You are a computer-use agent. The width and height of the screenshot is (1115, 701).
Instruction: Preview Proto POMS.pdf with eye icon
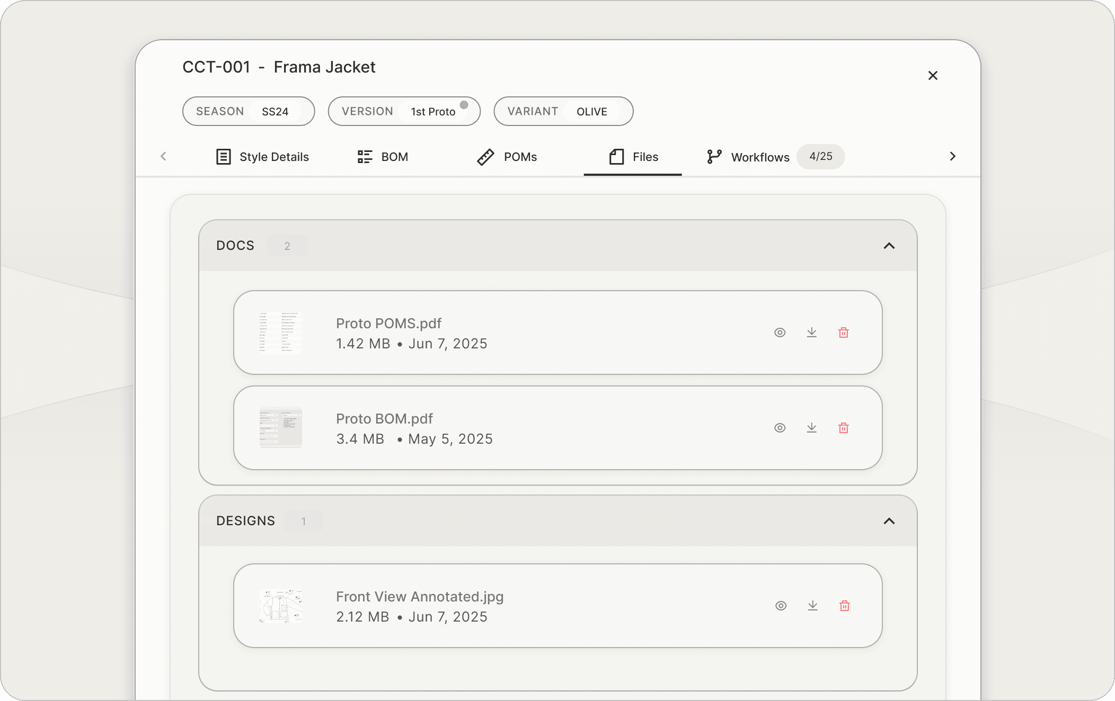pos(780,332)
